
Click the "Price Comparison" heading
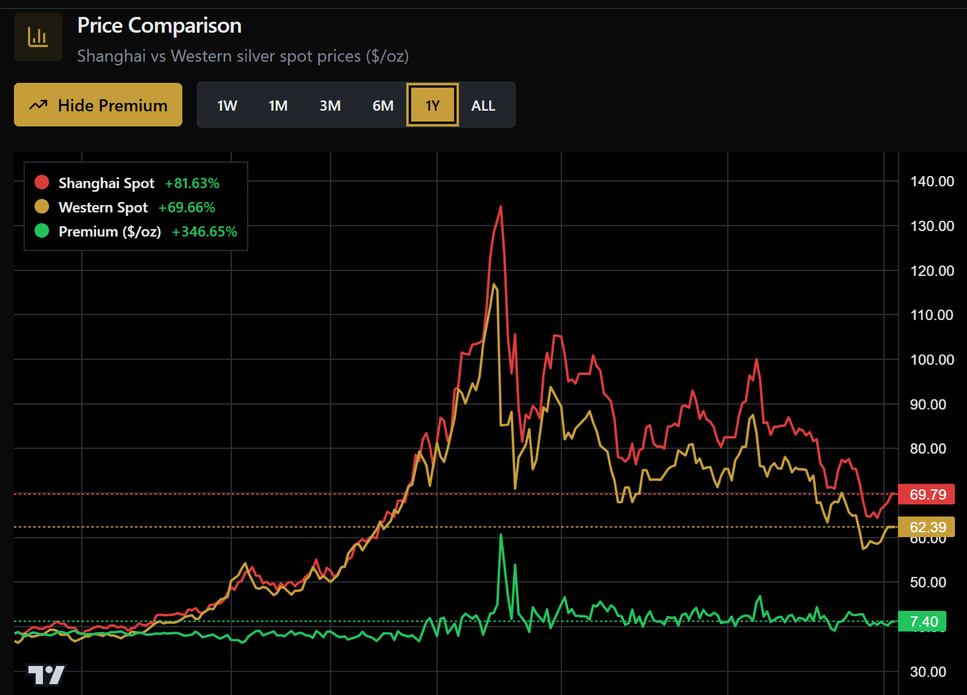point(159,25)
